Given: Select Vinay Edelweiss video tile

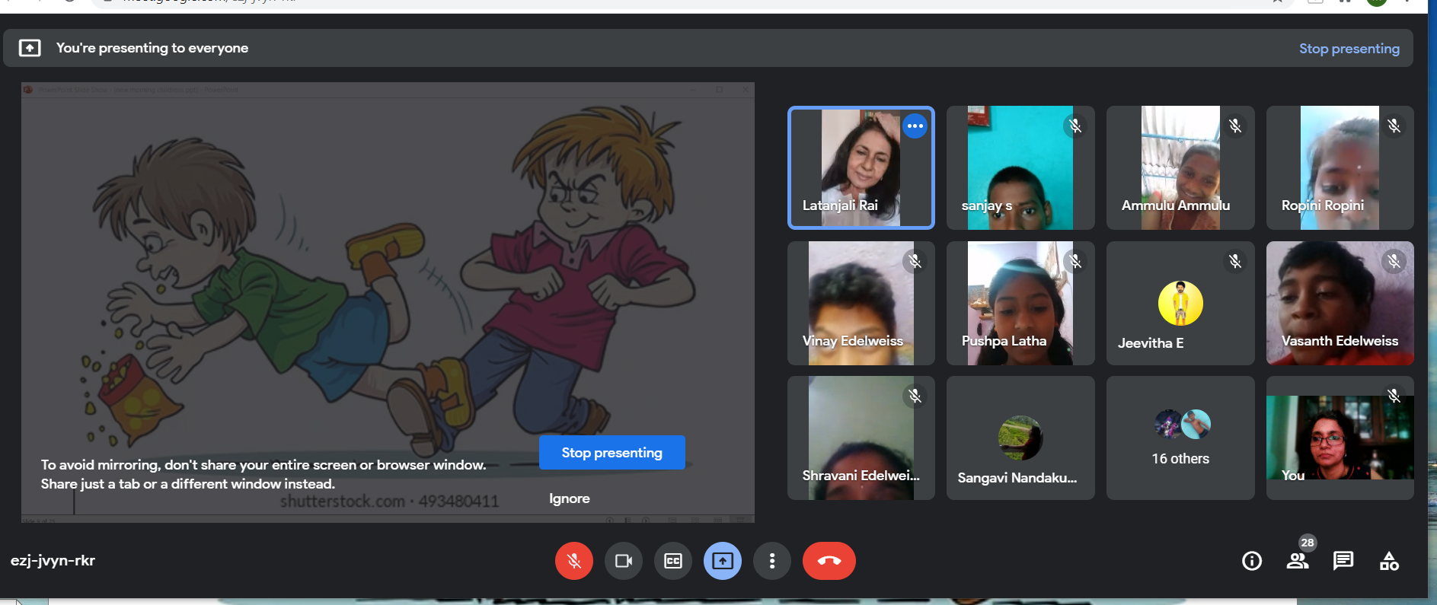Looking at the screenshot, I should click(861, 303).
